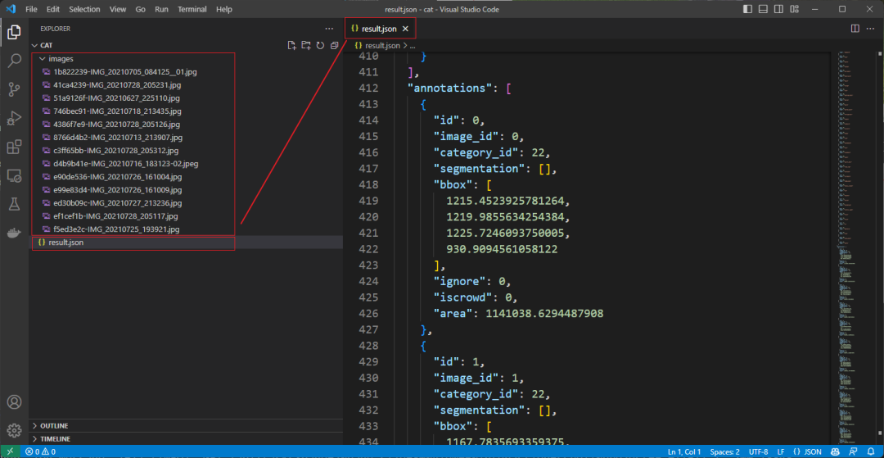Open errors and warnings count in status bar
Screen dimensions: 884x458
[x=40, y=451]
